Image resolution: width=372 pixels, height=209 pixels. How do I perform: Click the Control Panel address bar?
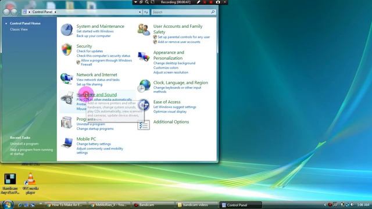[82, 12]
